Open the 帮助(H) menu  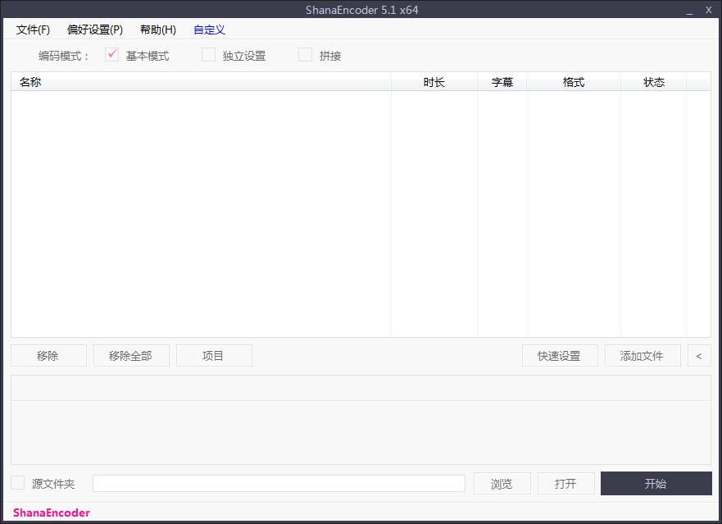[x=158, y=30]
